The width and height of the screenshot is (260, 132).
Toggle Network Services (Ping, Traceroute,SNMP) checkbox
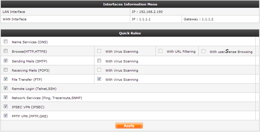6,97
